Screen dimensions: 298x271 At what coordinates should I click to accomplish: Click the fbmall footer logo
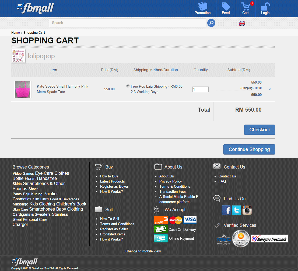(x=25, y=262)
